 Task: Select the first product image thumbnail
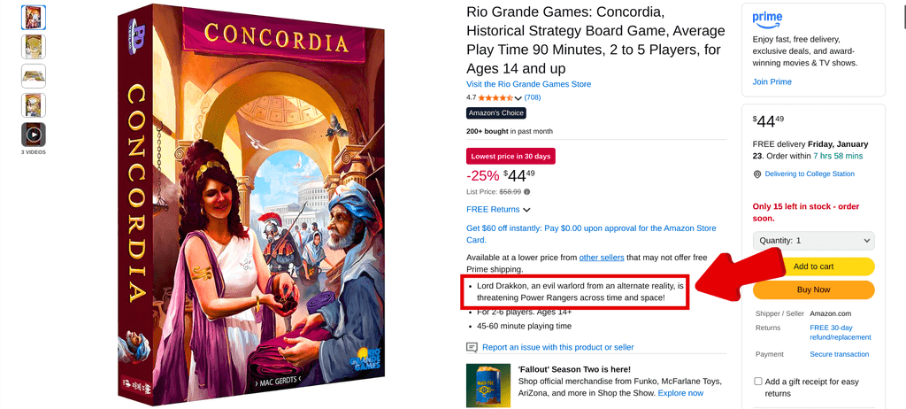(34, 18)
